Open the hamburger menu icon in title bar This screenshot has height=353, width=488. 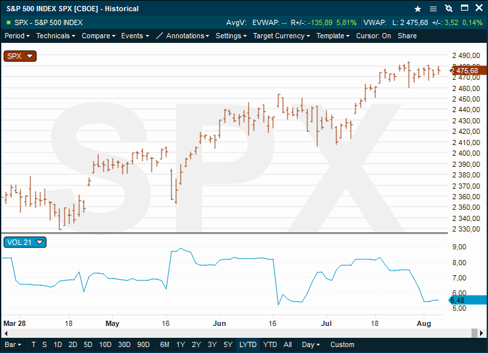[x=433, y=9]
